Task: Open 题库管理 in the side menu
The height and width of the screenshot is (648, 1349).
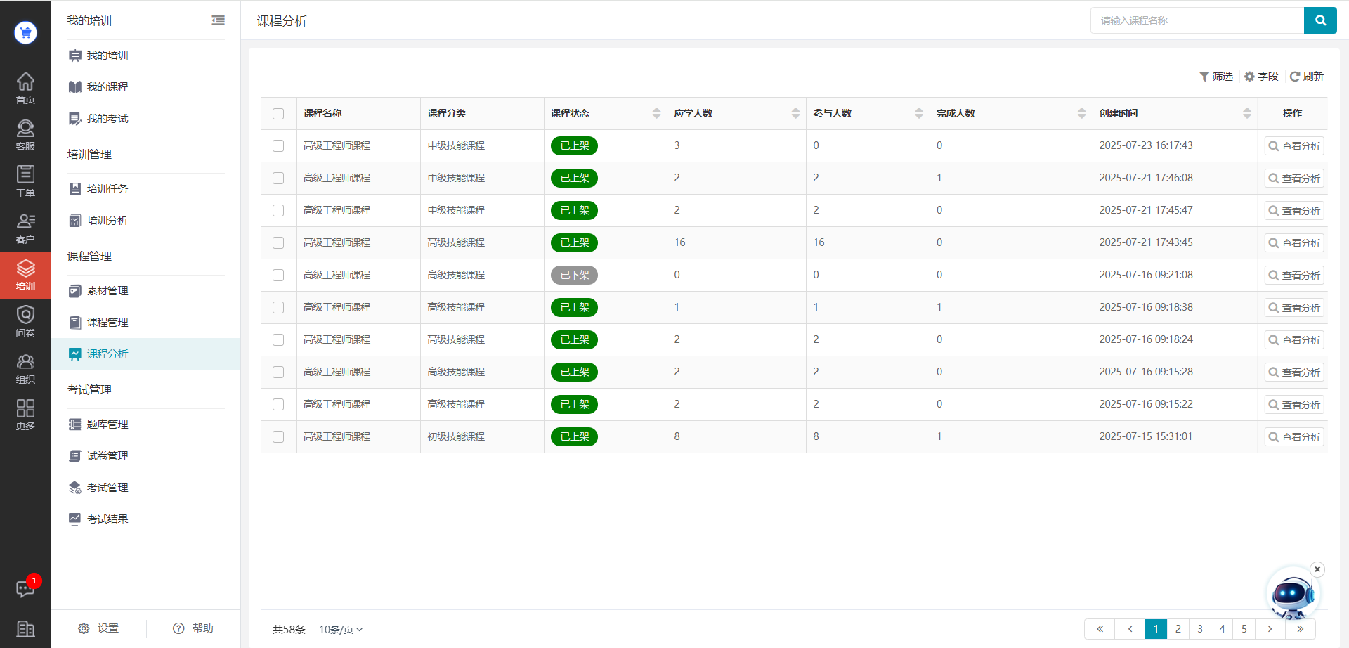Action: 107,425
